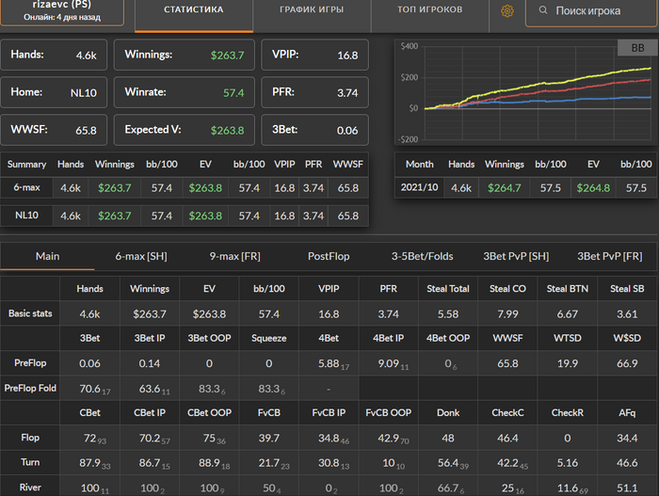The image size is (659, 496).
Task: Click the Summary column header
Action: coord(26,165)
